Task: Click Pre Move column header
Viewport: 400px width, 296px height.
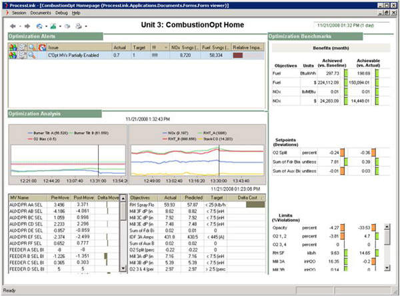Action: click(x=59, y=197)
